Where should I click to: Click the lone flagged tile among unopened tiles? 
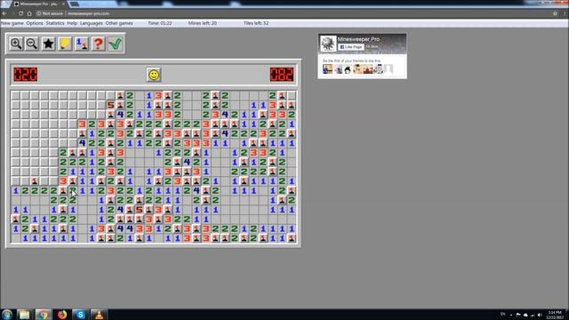coord(35,180)
